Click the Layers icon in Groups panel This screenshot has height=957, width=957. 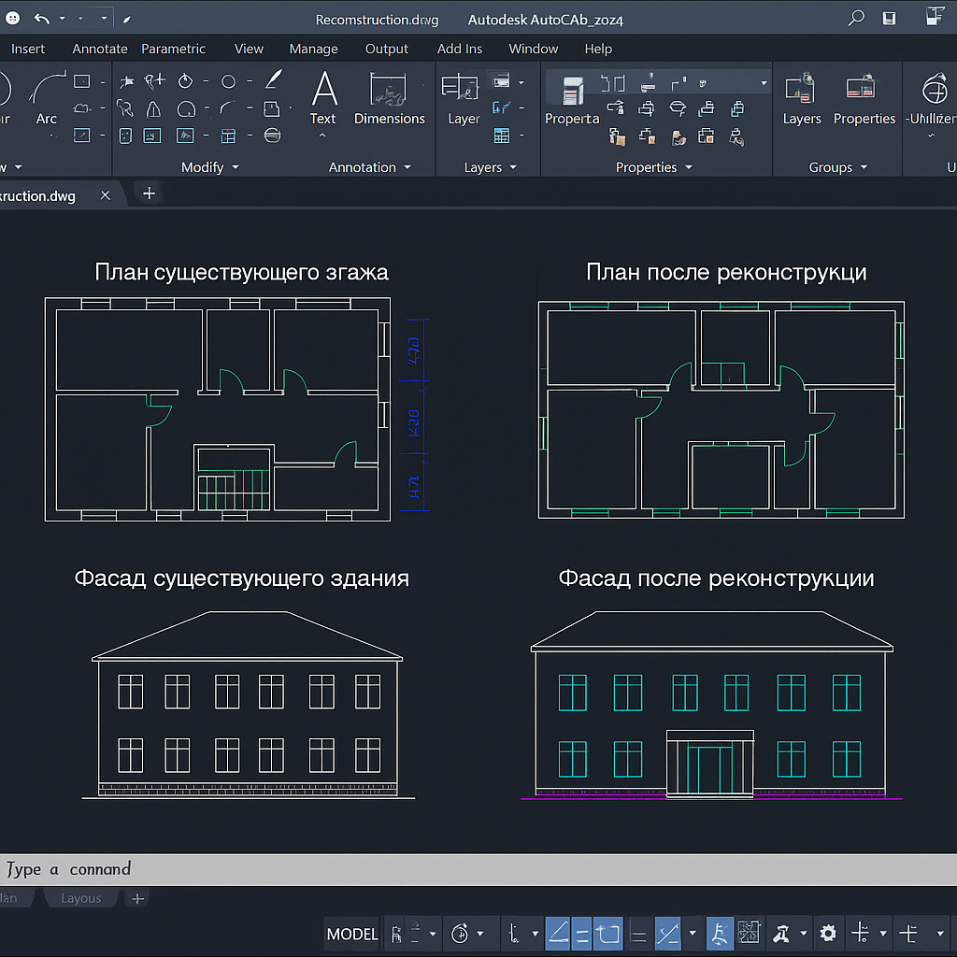point(801,99)
